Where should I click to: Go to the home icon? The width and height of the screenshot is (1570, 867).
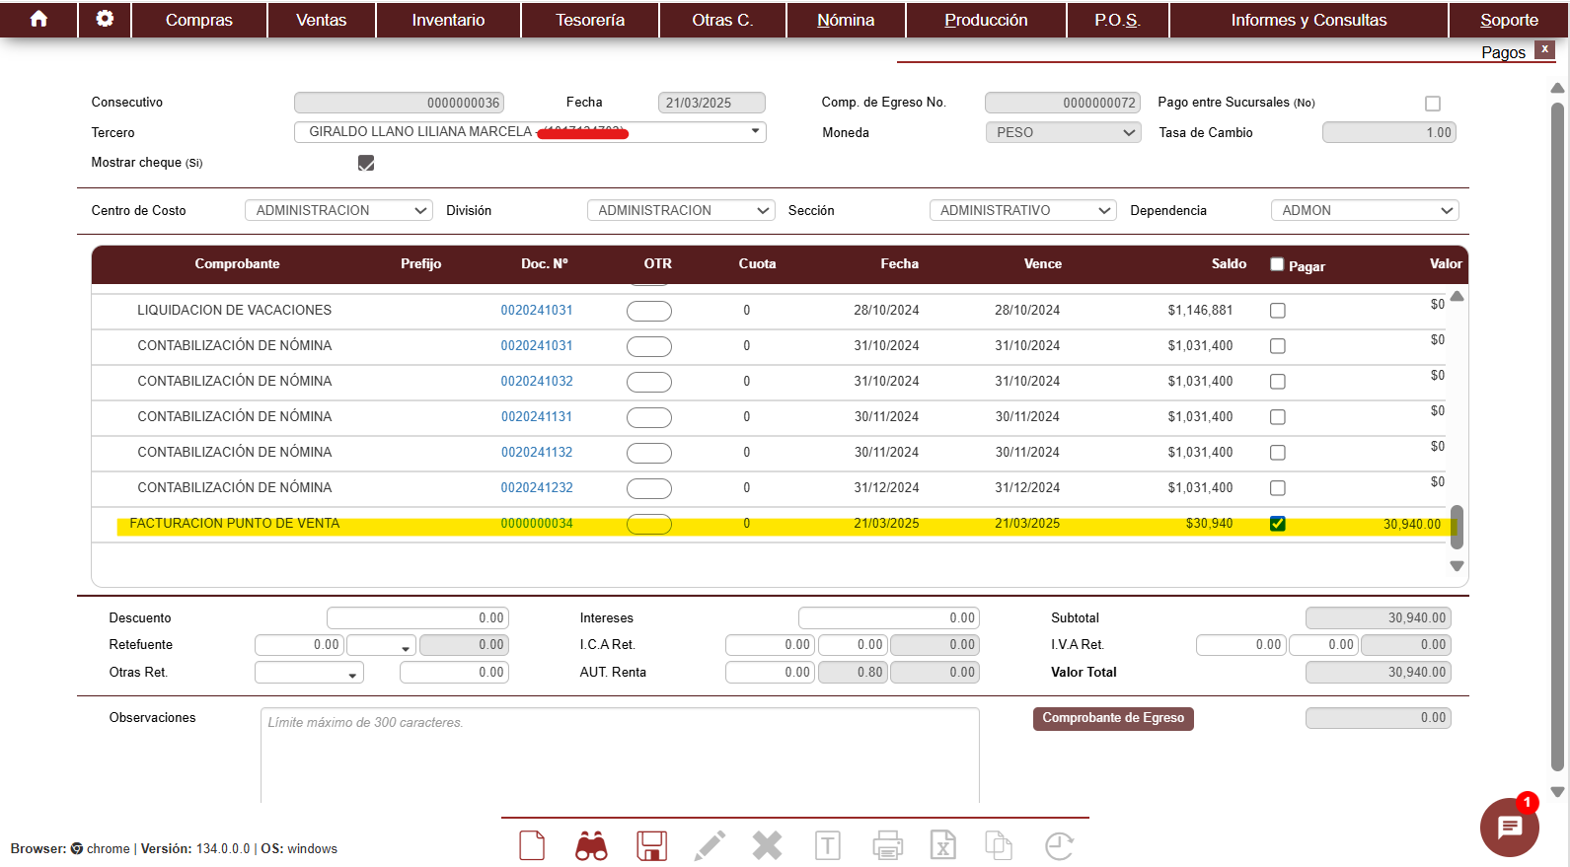[38, 19]
